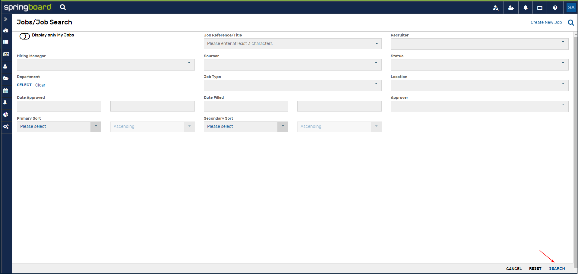
Task: Open the help question mark icon
Action: [x=555, y=8]
